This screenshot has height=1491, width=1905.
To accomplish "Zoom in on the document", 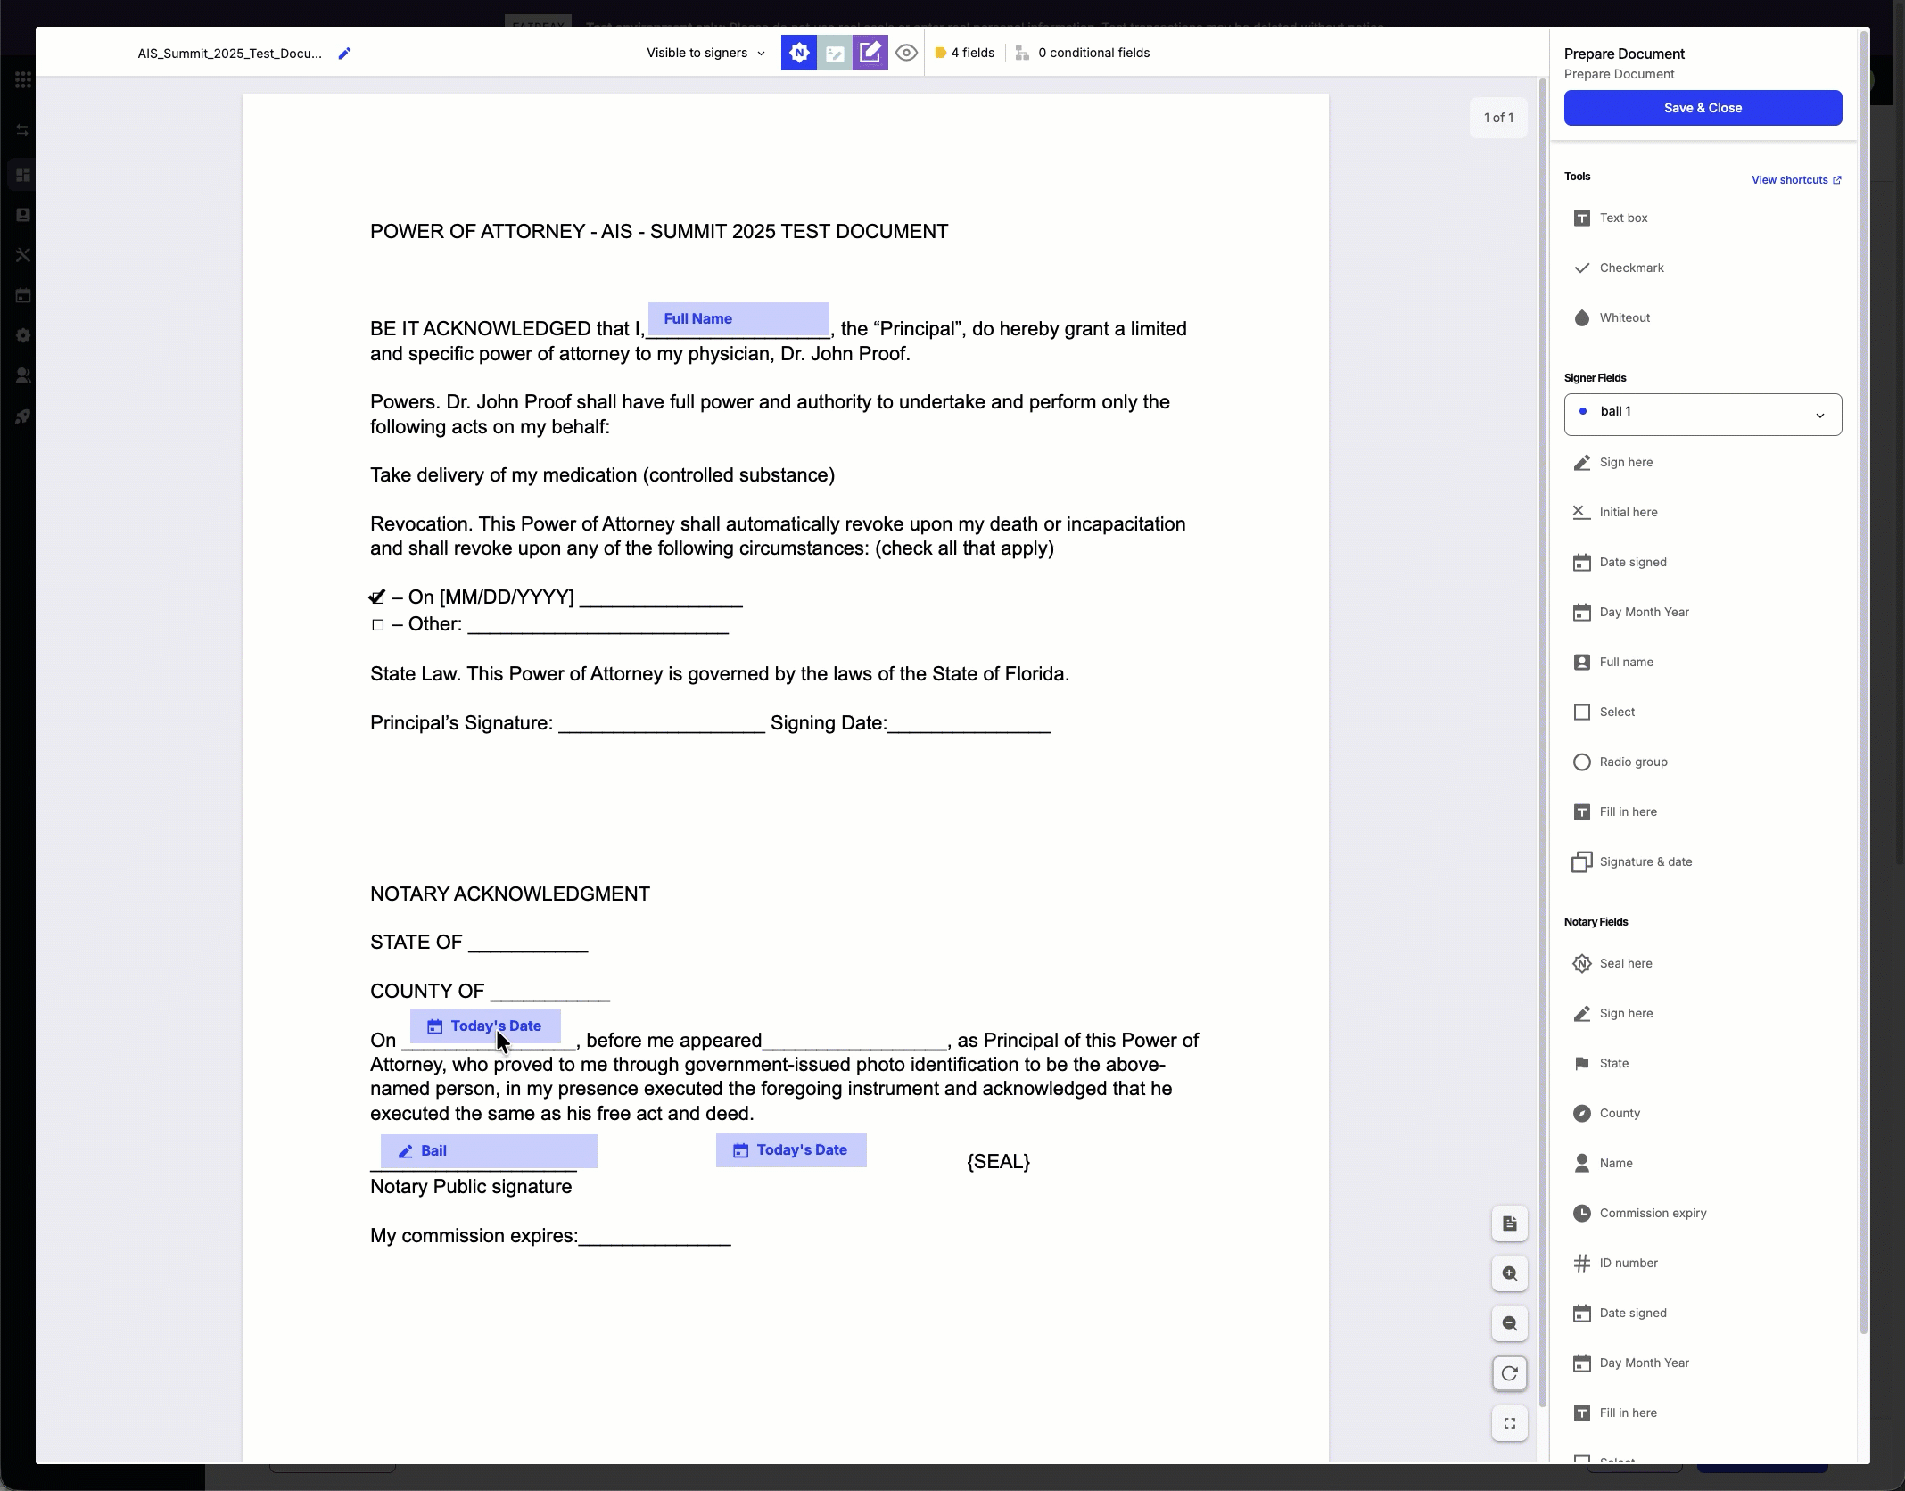I will click(1510, 1273).
